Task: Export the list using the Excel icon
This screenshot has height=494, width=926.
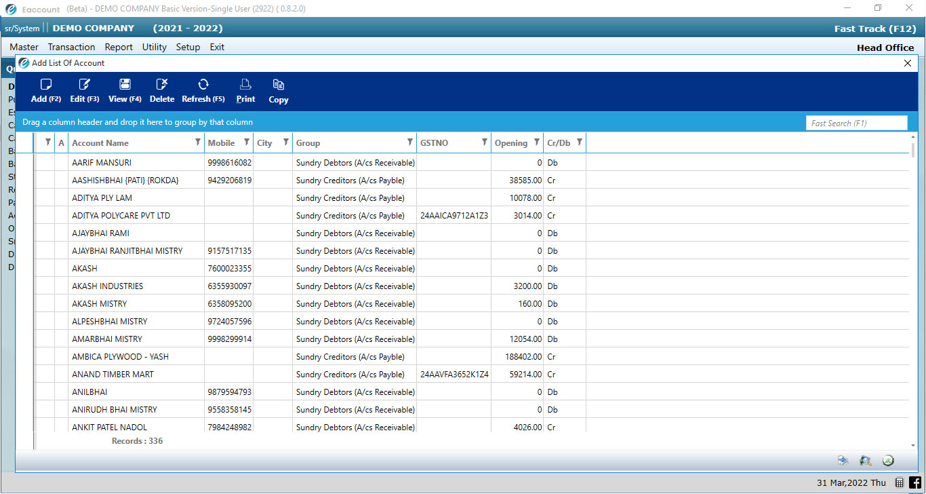Action: tap(889, 460)
